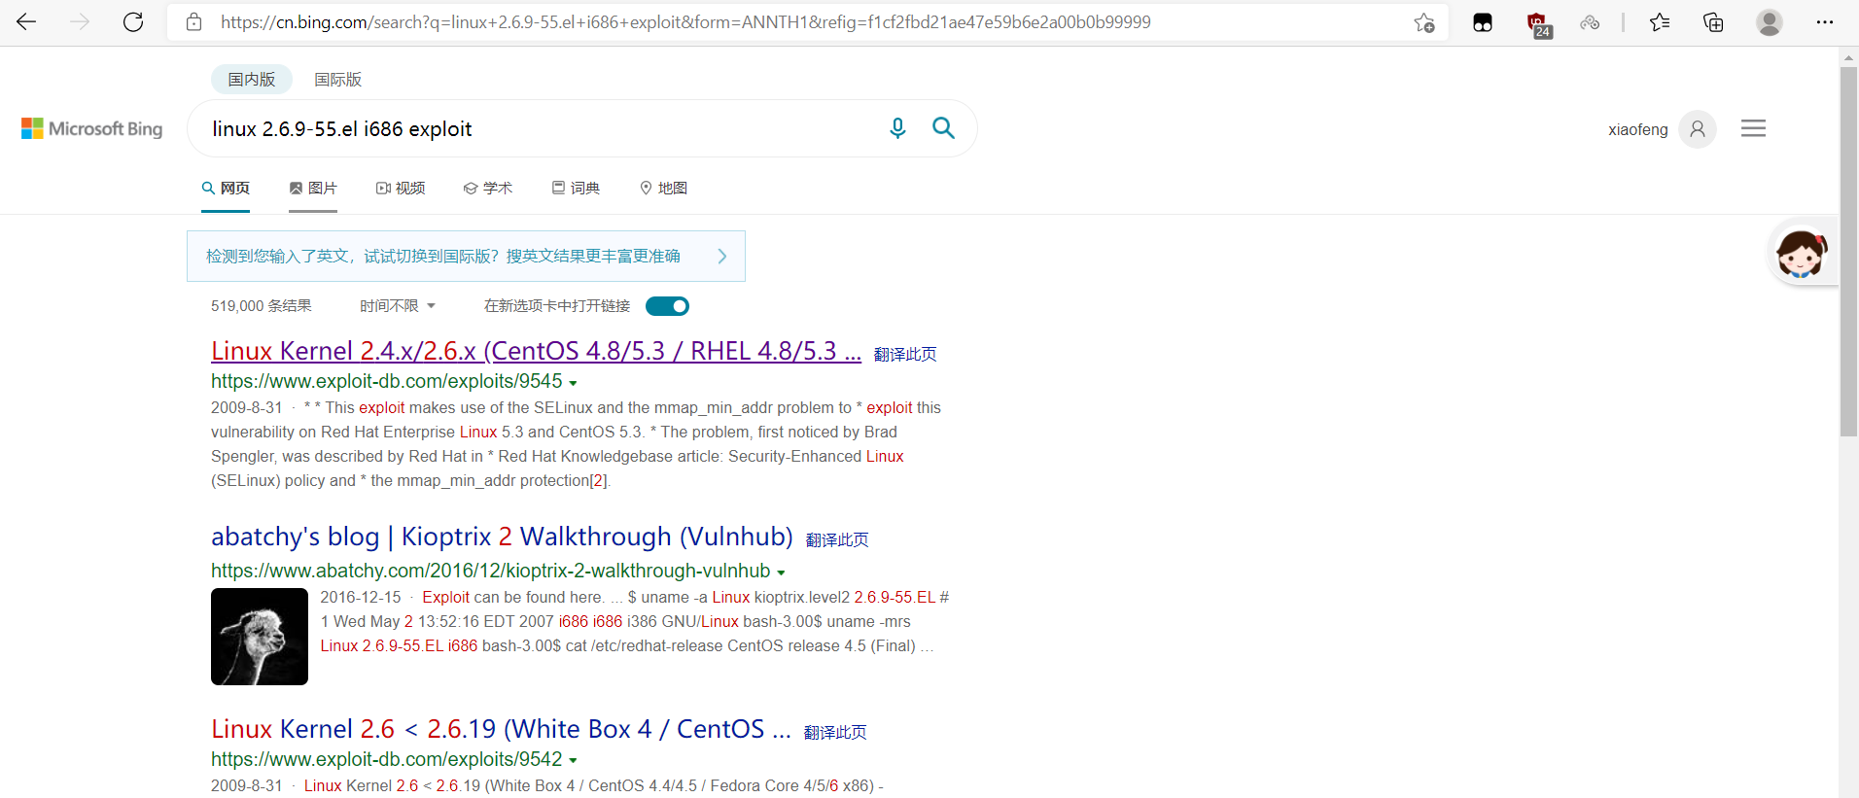1859x798 pixels.
Task: Add page to favorites star-plus icon
Action: point(1424,22)
